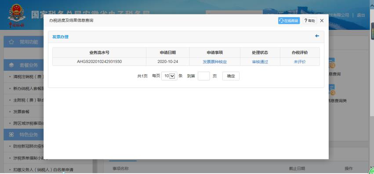374x174 pixels.
Task: Open 跨区域涉税事项 sidebar item
Action: click(29, 123)
